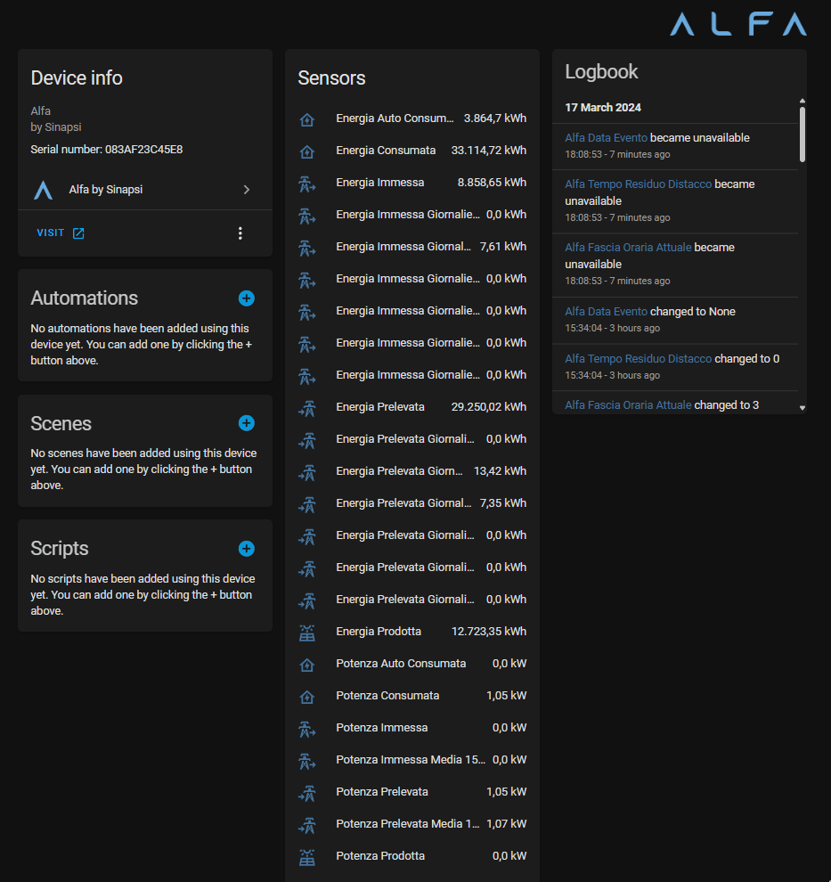Click the Potenza Prelevata pylon icon
831x882 pixels.
click(307, 793)
